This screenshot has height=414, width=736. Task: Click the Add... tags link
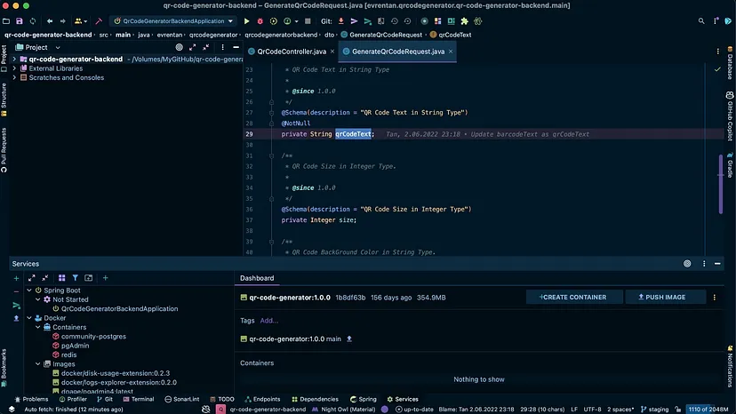click(x=269, y=321)
